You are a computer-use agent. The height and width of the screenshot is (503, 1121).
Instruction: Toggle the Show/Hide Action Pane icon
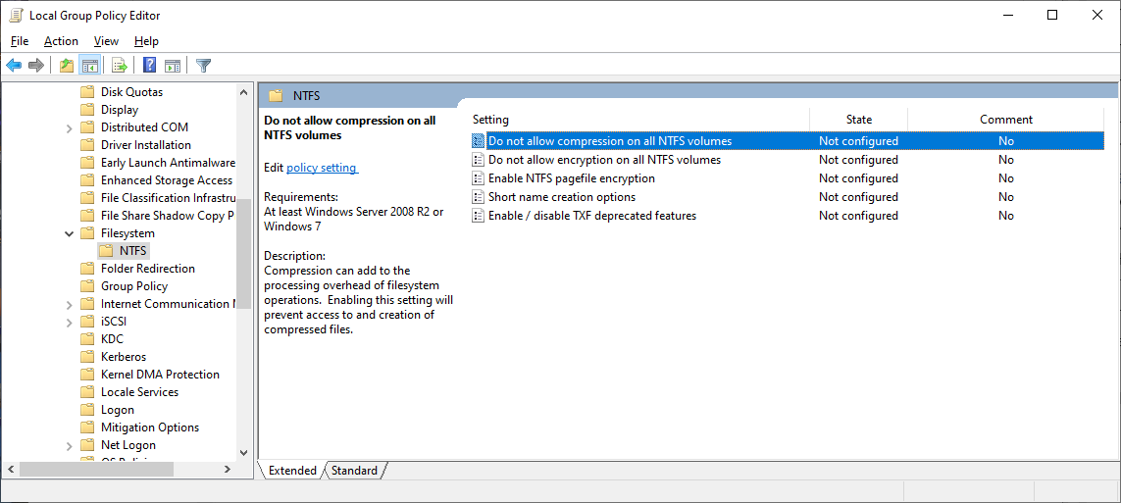173,66
